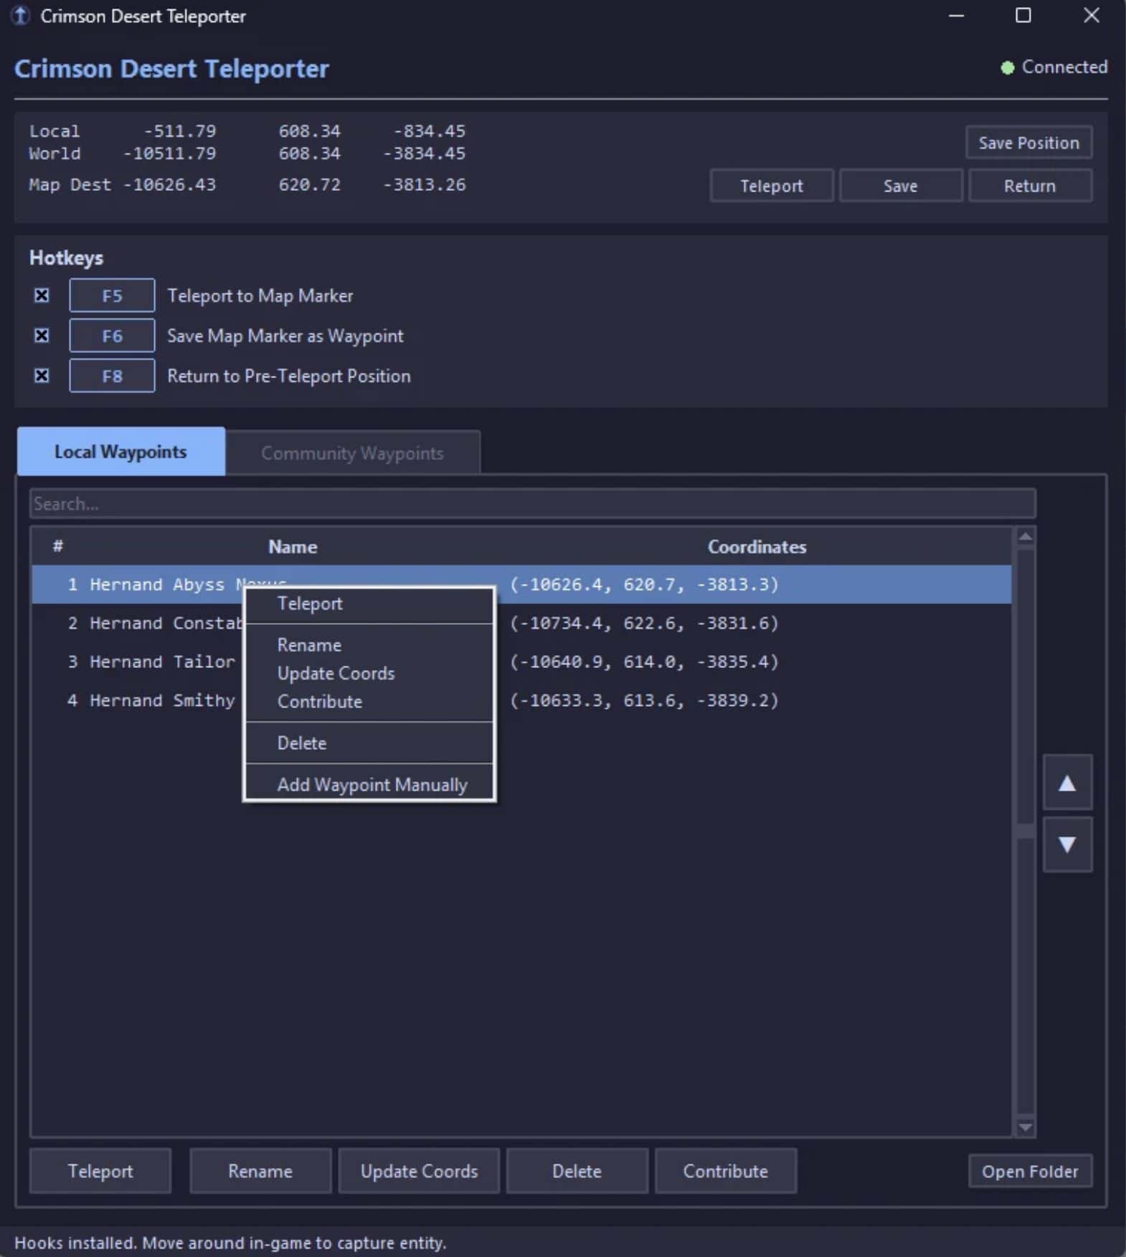The height and width of the screenshot is (1257, 1126).
Task: Sort waypoints by the Coordinates column header
Action: pos(757,547)
